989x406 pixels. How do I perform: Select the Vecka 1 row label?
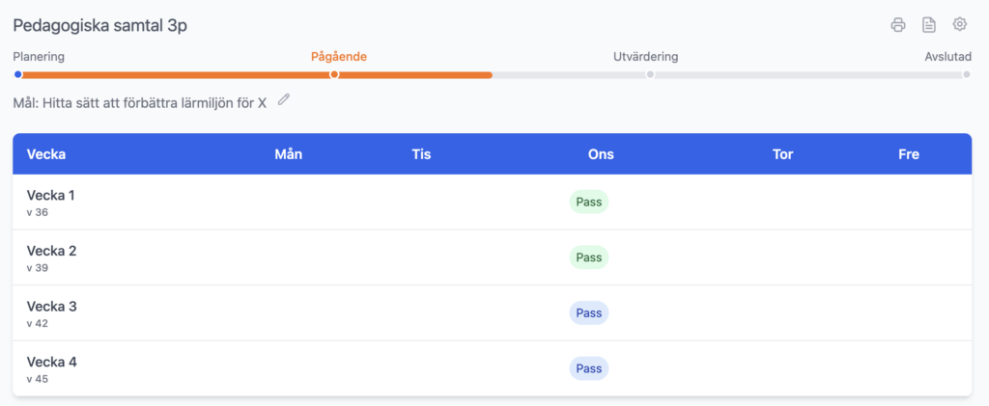pos(51,196)
